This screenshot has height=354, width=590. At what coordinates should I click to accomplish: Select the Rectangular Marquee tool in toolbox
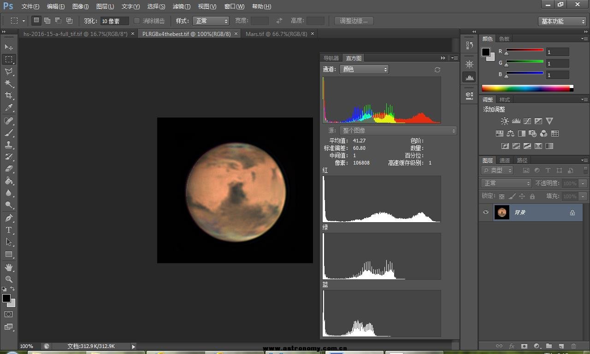9,59
